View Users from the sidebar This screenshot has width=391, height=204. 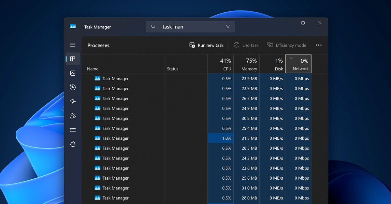(73, 116)
